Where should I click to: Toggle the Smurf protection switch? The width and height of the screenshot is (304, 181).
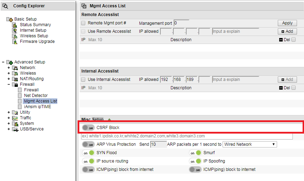coord(195,153)
